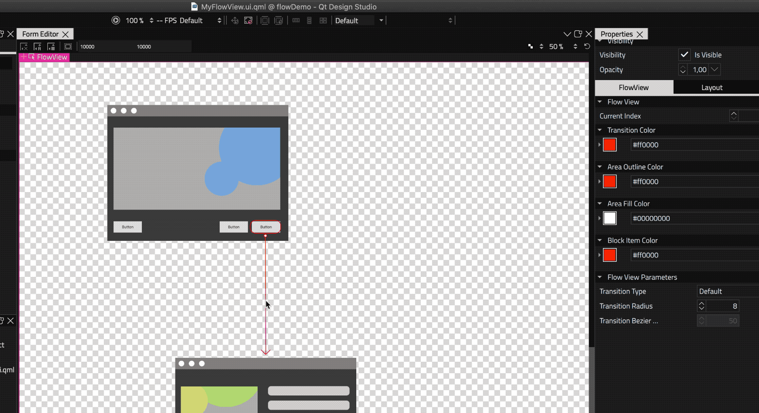Click the live preview play button

tap(116, 20)
